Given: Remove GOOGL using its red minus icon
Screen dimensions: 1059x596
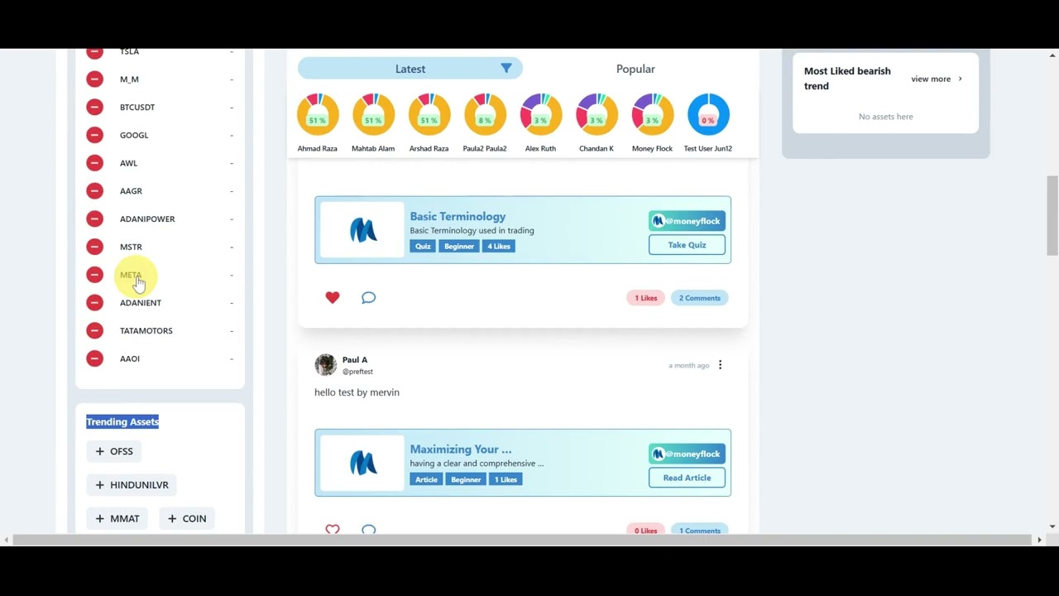Looking at the screenshot, I should pos(94,135).
